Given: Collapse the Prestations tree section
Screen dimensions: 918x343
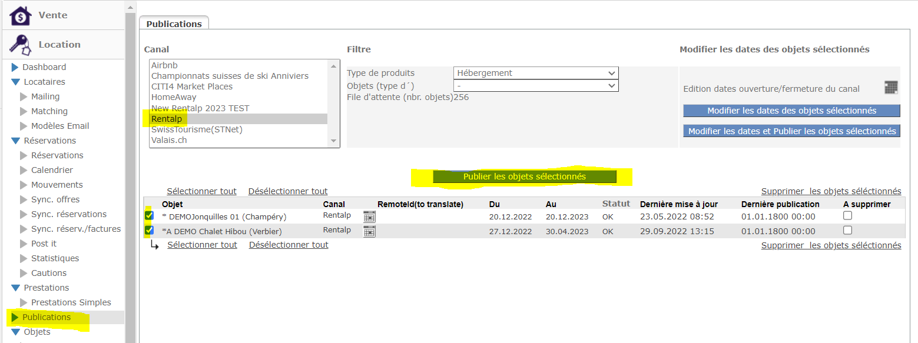Looking at the screenshot, I should [15, 288].
